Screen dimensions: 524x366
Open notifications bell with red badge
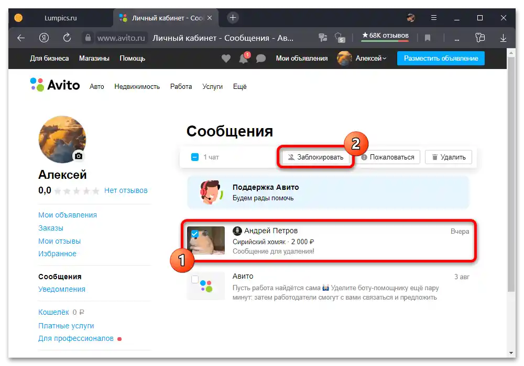(244, 58)
